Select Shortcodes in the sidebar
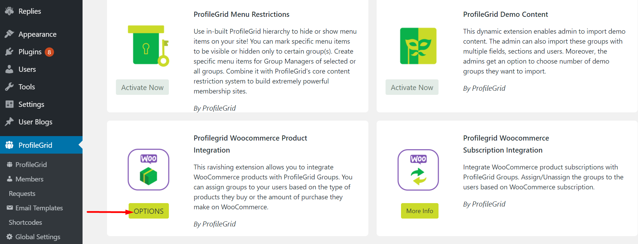This screenshot has width=638, height=244. click(x=25, y=222)
